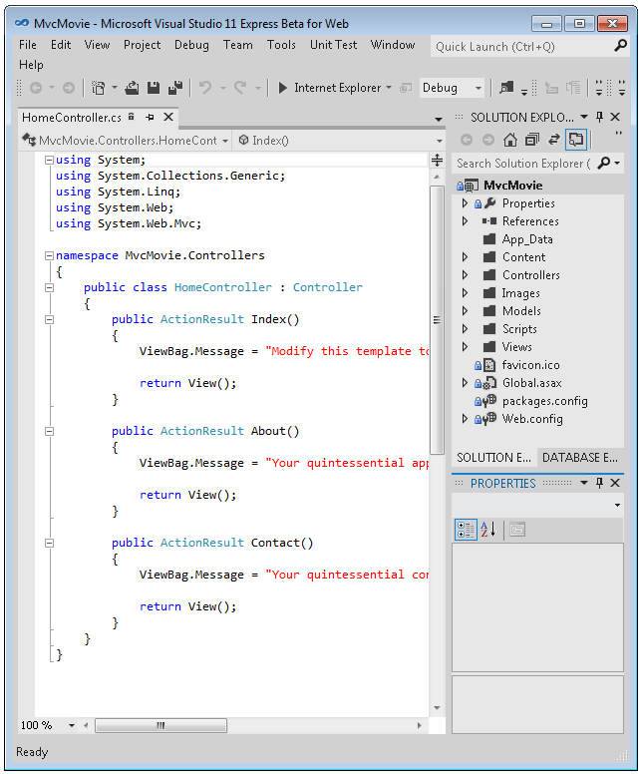Image resolution: width=642 pixels, height=774 pixels.
Task: Collapse the using directives code block
Action: (x=49, y=160)
